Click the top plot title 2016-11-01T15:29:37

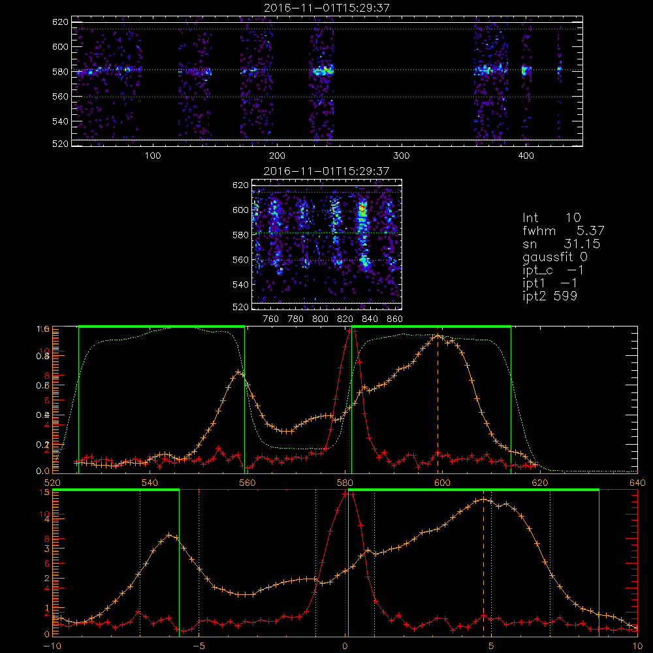pos(327,7)
